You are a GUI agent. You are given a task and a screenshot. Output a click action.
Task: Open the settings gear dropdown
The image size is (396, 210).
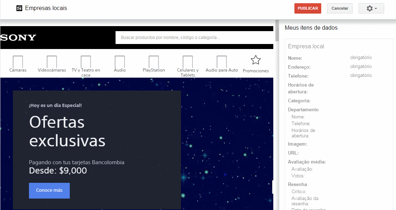coord(371,8)
